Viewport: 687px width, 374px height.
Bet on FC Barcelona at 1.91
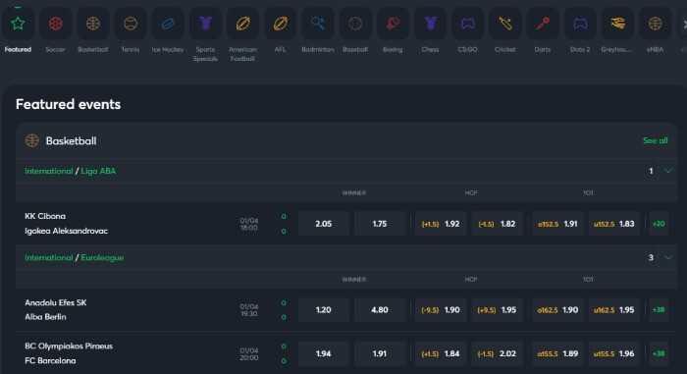(380, 353)
